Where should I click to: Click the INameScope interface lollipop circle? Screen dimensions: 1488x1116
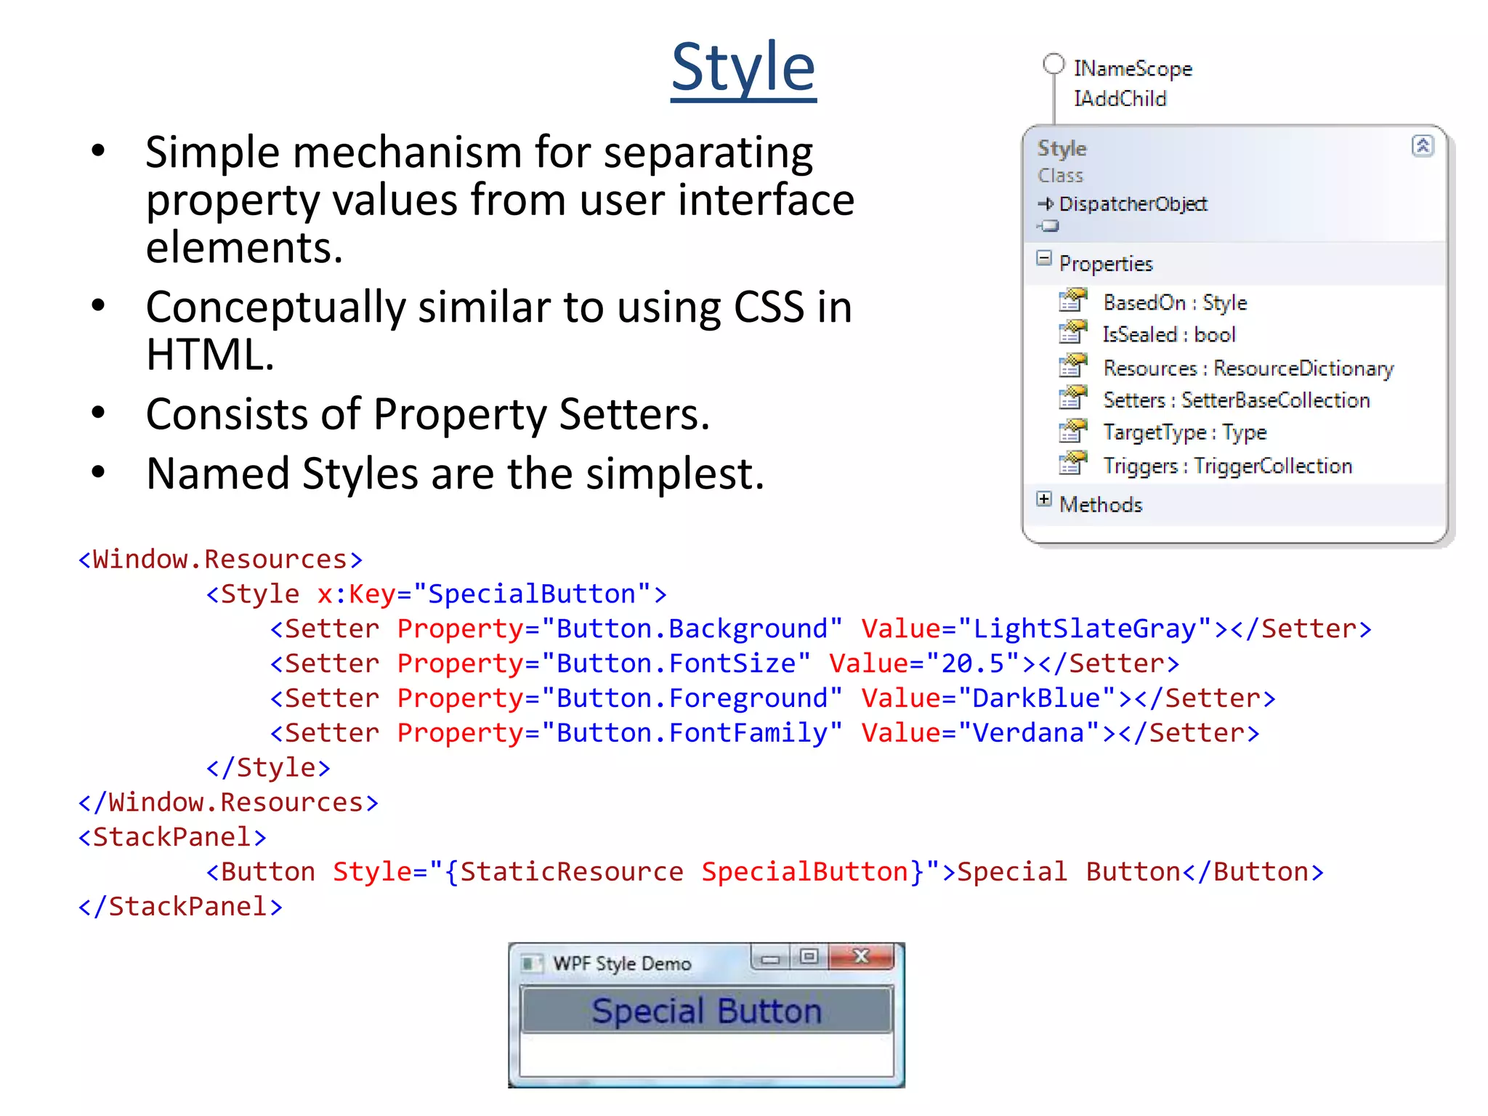pos(1054,64)
